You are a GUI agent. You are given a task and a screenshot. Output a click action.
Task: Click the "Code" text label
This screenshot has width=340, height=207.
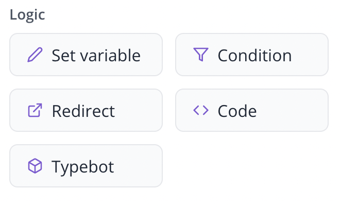click(x=237, y=111)
